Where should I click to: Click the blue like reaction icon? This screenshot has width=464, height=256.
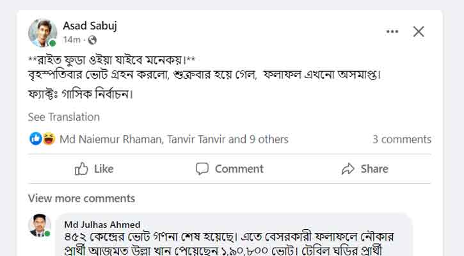tap(35, 139)
